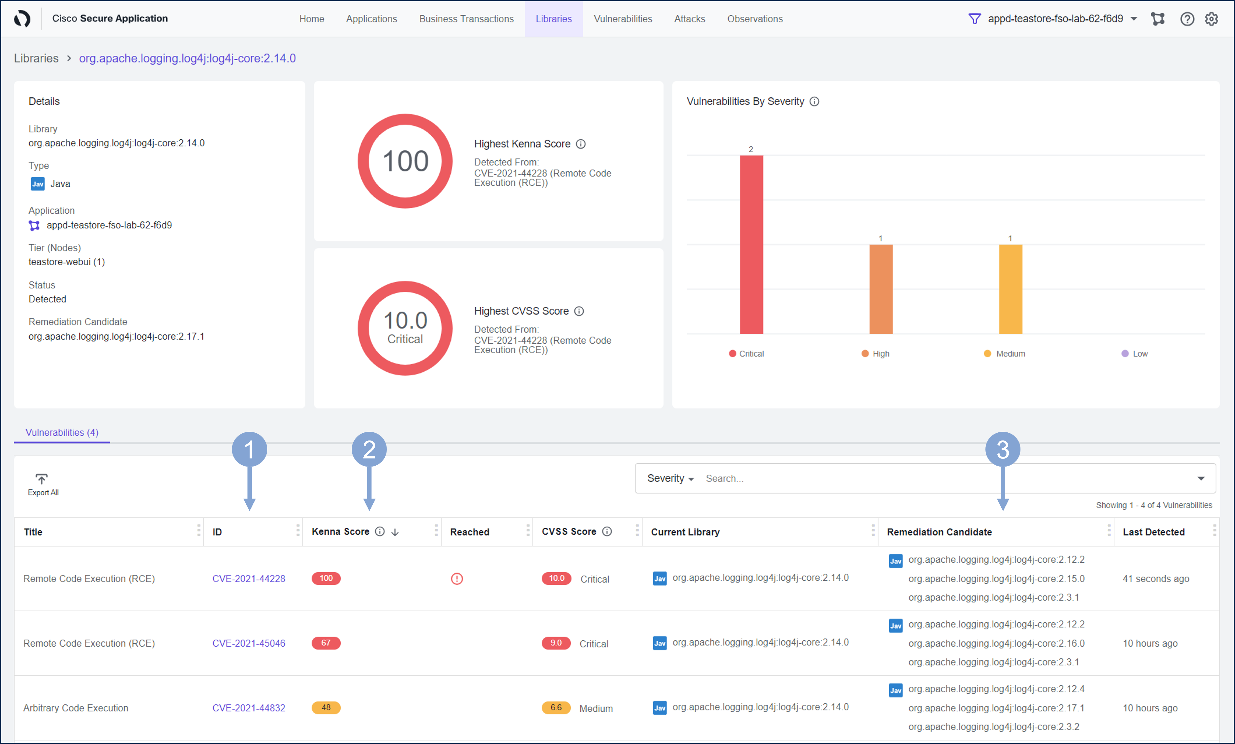
Task: Click the application flow map icon in header
Action: pyautogui.click(x=1157, y=19)
